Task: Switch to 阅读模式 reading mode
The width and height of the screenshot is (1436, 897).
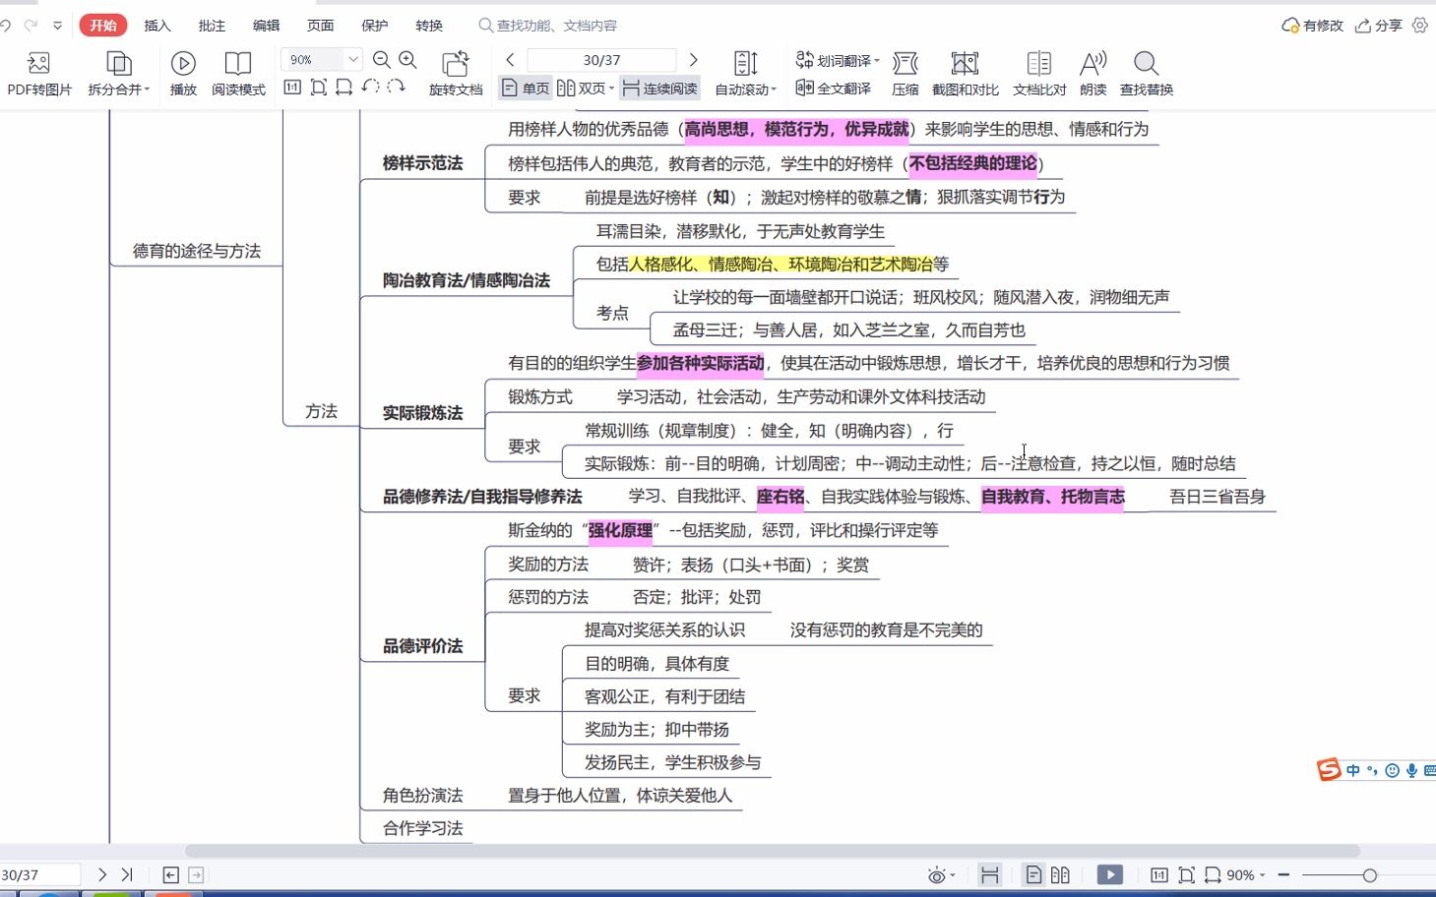Action: pyautogui.click(x=238, y=74)
